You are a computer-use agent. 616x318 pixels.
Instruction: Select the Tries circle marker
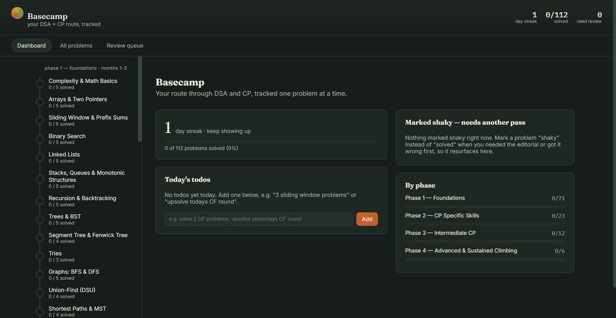[x=40, y=256]
